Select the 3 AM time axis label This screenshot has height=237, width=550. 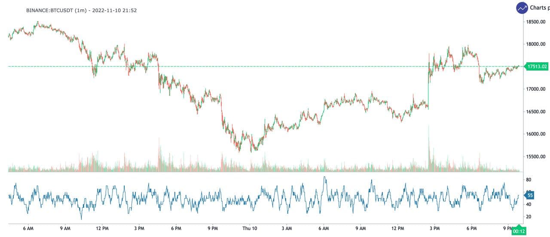pyautogui.click(x=287, y=228)
